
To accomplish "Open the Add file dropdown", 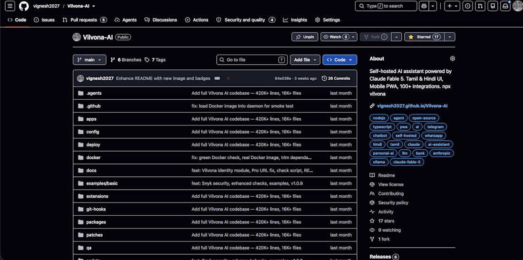I will (x=305, y=60).
